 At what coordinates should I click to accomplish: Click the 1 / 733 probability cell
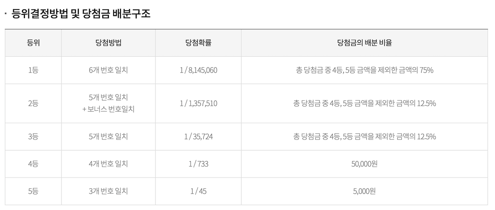coord(198,164)
